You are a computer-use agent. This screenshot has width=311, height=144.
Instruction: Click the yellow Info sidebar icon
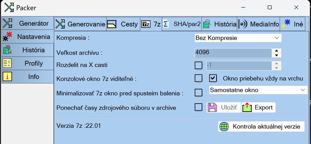(x=7, y=77)
